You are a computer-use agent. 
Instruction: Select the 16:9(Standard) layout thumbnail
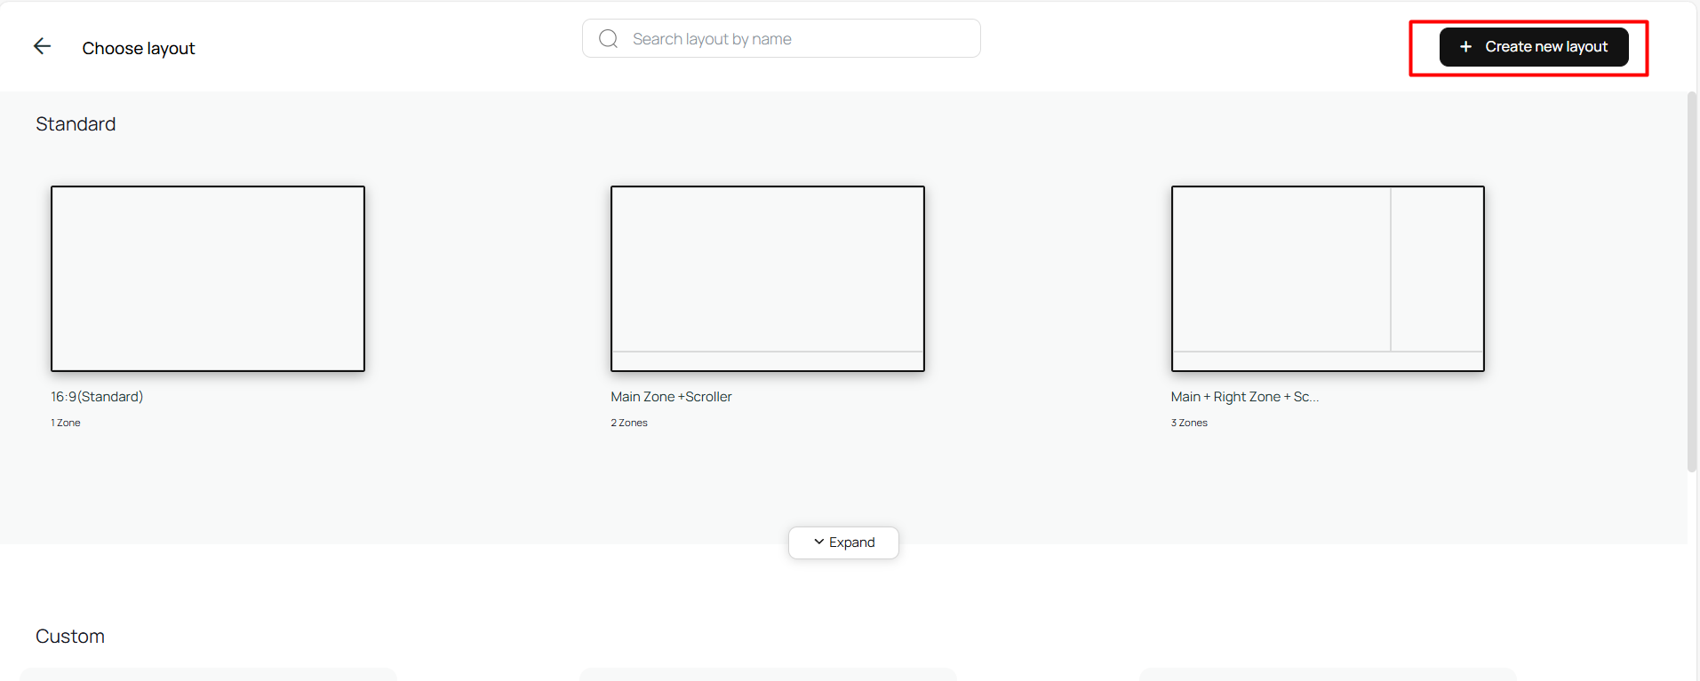208,278
